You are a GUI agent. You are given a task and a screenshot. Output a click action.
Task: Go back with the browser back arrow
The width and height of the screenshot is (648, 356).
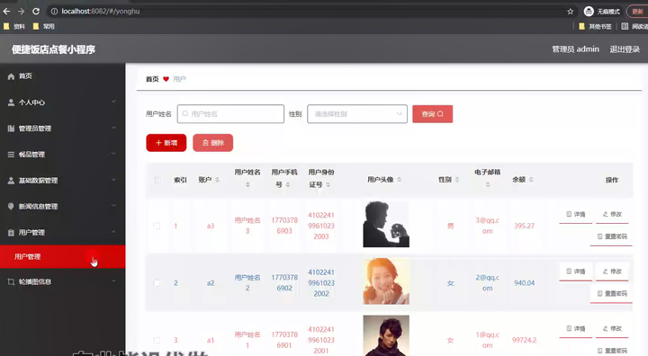pos(6,12)
